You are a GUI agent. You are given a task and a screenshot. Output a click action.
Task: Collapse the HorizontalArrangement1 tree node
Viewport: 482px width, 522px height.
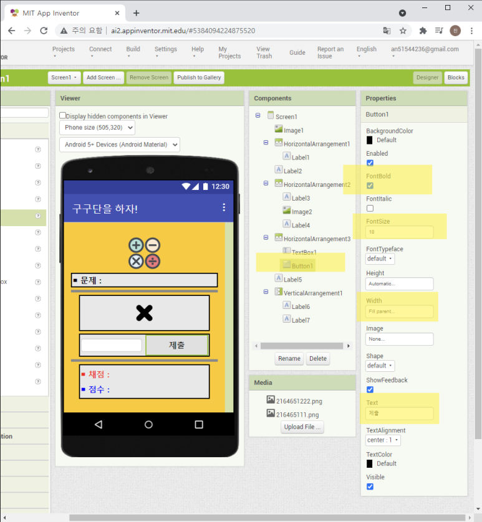click(266, 143)
